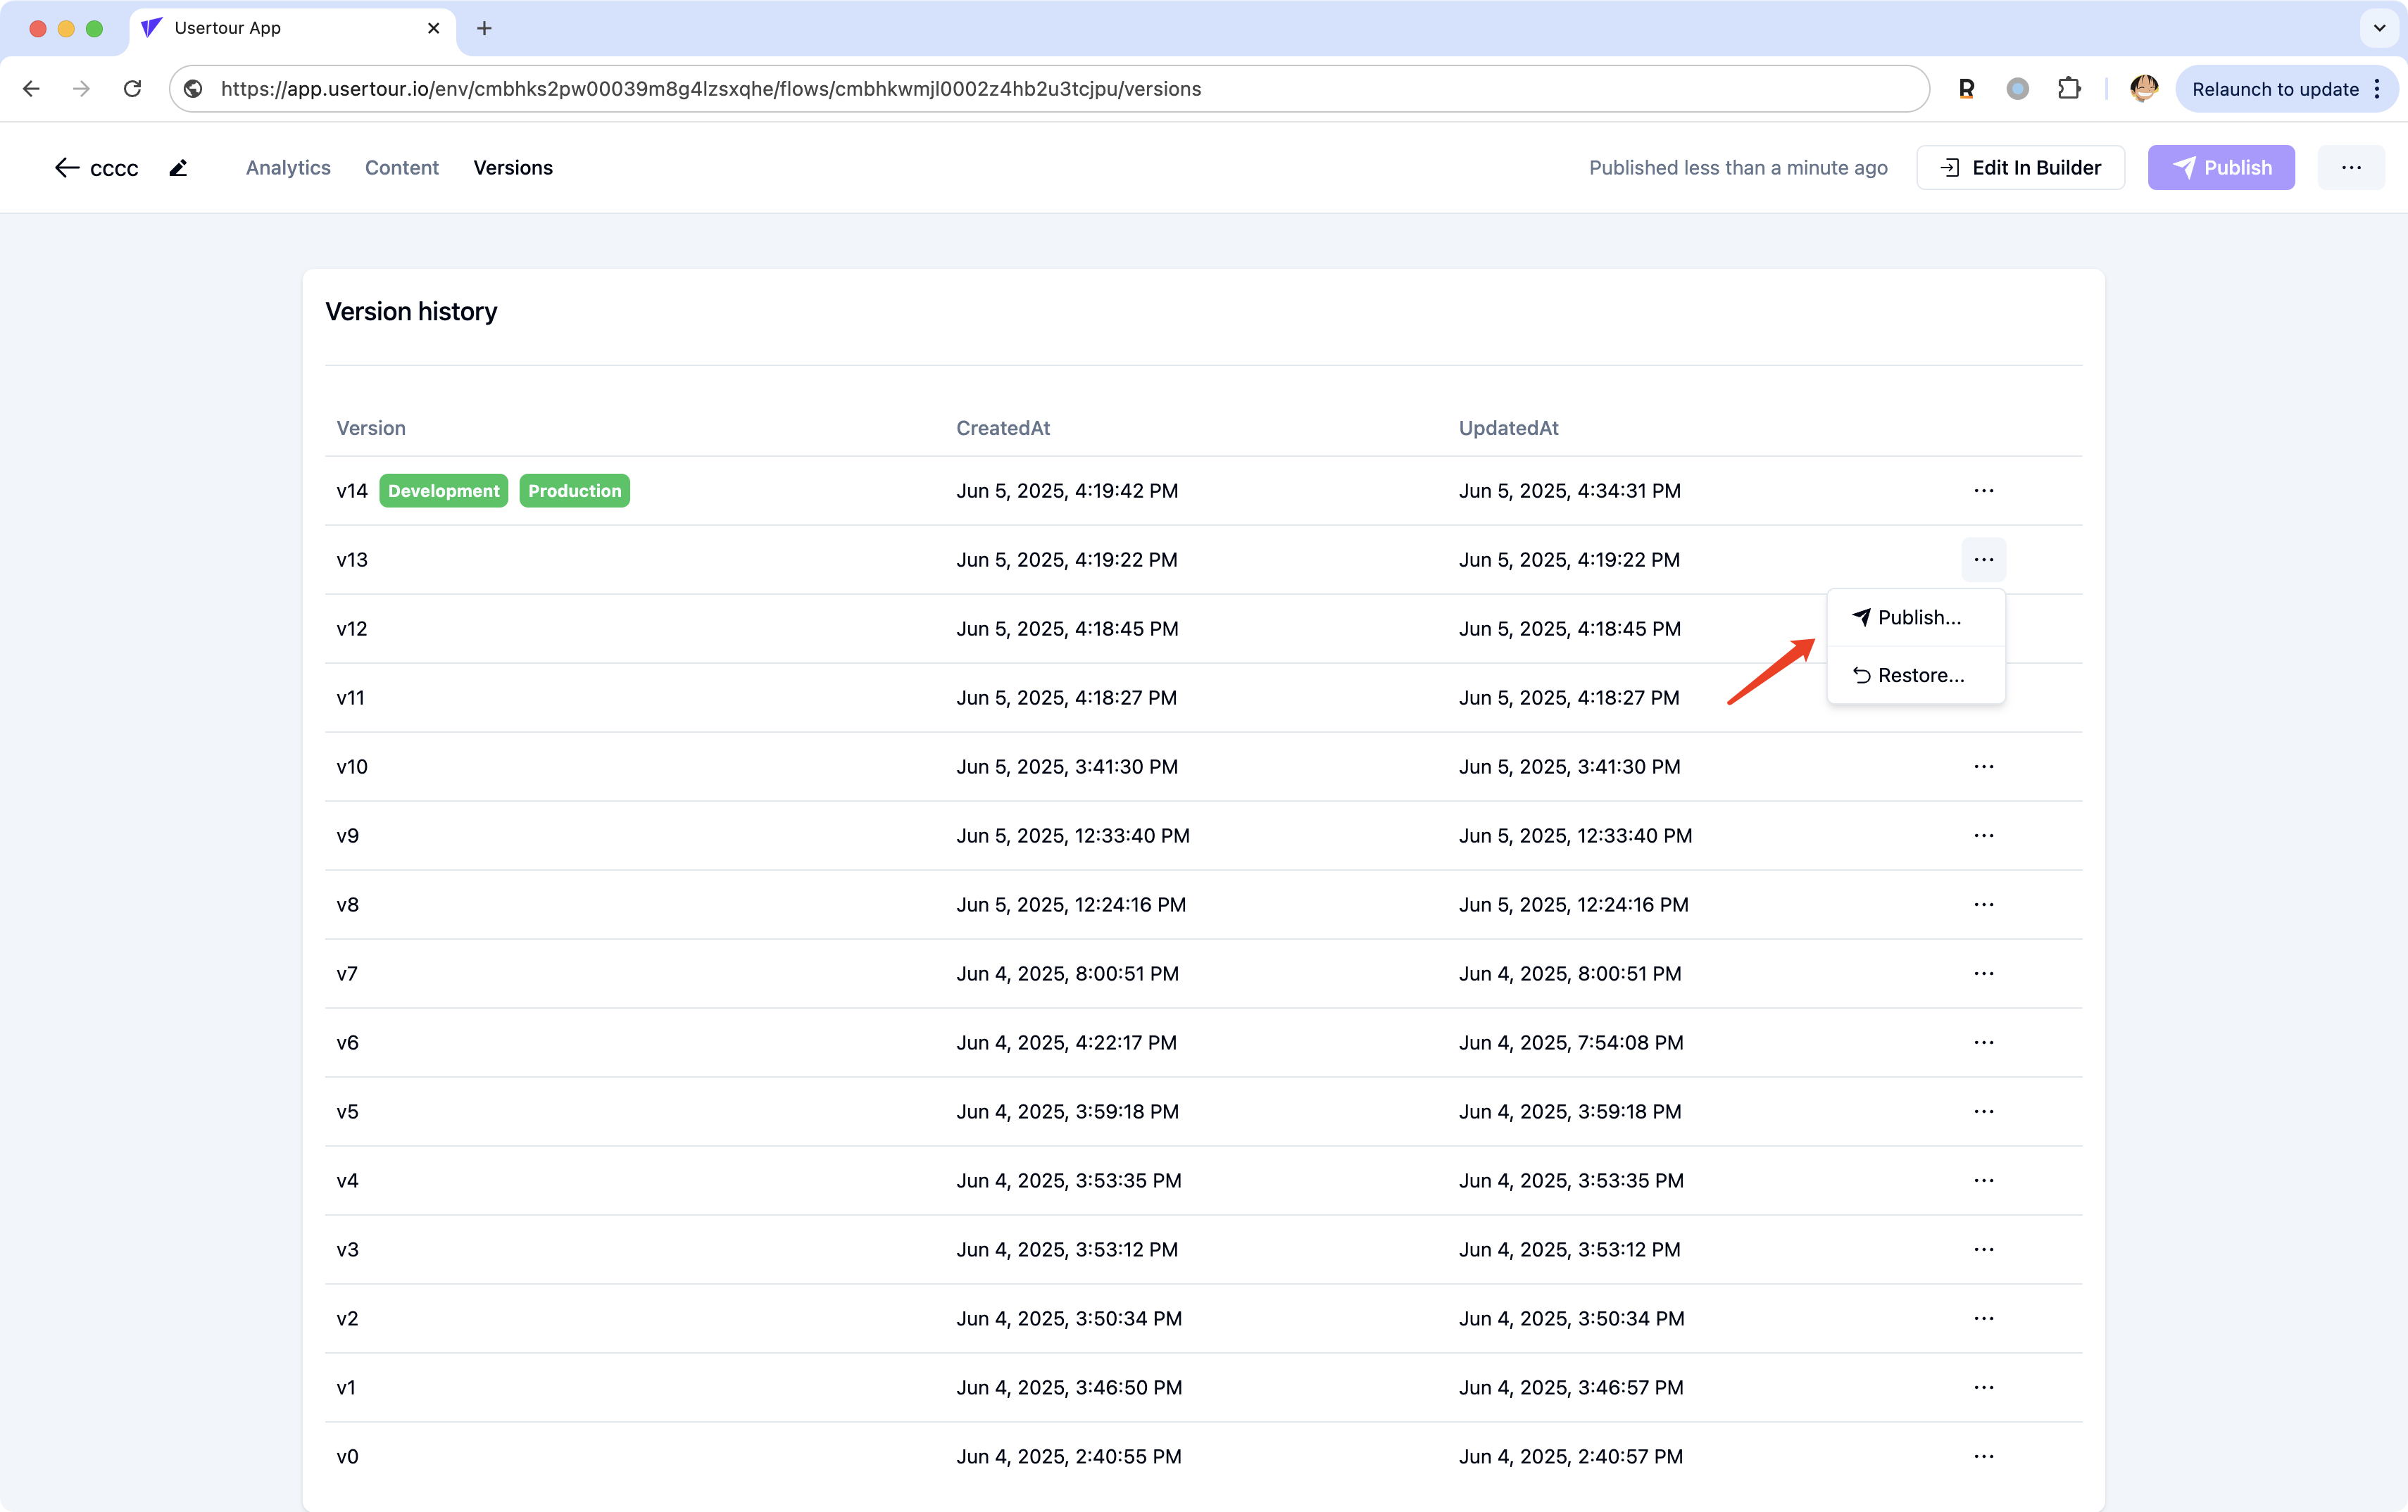Click the R extension icon in toolbar
This screenshot has height=1512, width=2408.
pos(1966,89)
